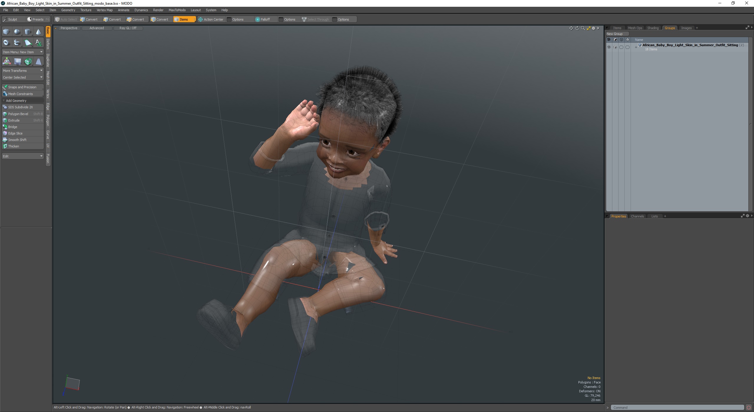
Task: Click the viewport zoom magnifier icon
Action: pos(583,28)
